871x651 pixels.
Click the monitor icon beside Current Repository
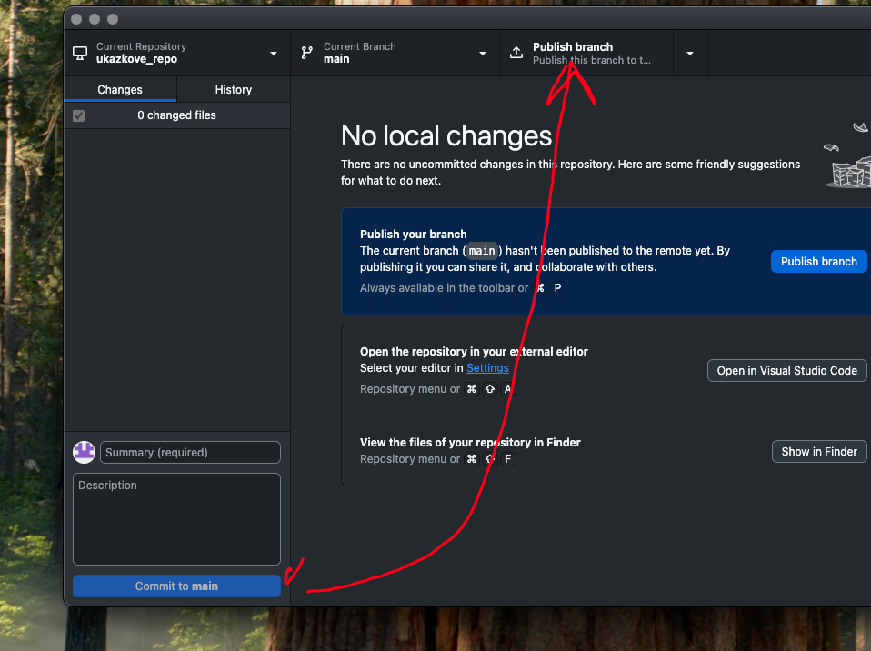[80, 52]
